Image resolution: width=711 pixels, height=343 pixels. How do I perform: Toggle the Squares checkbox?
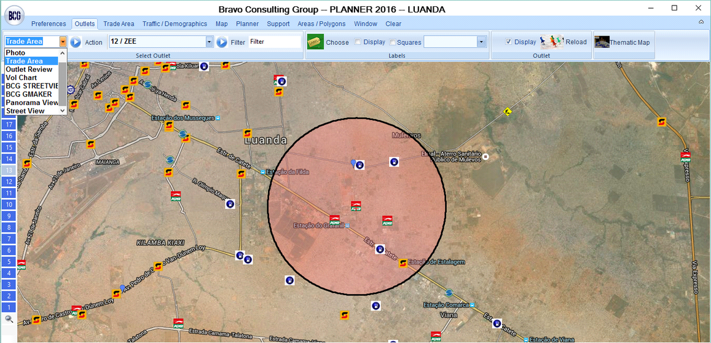(393, 42)
